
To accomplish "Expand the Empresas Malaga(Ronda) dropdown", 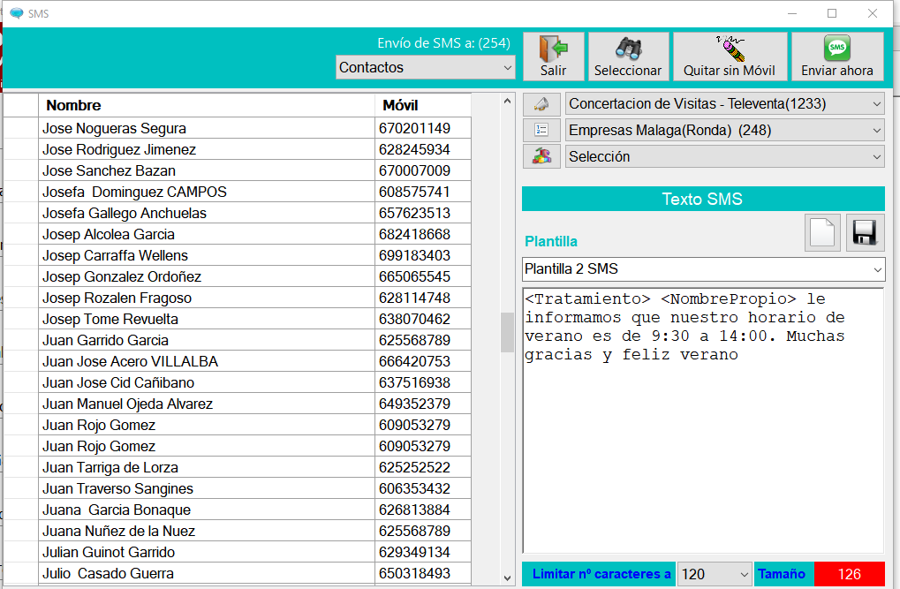I will coord(724,131).
